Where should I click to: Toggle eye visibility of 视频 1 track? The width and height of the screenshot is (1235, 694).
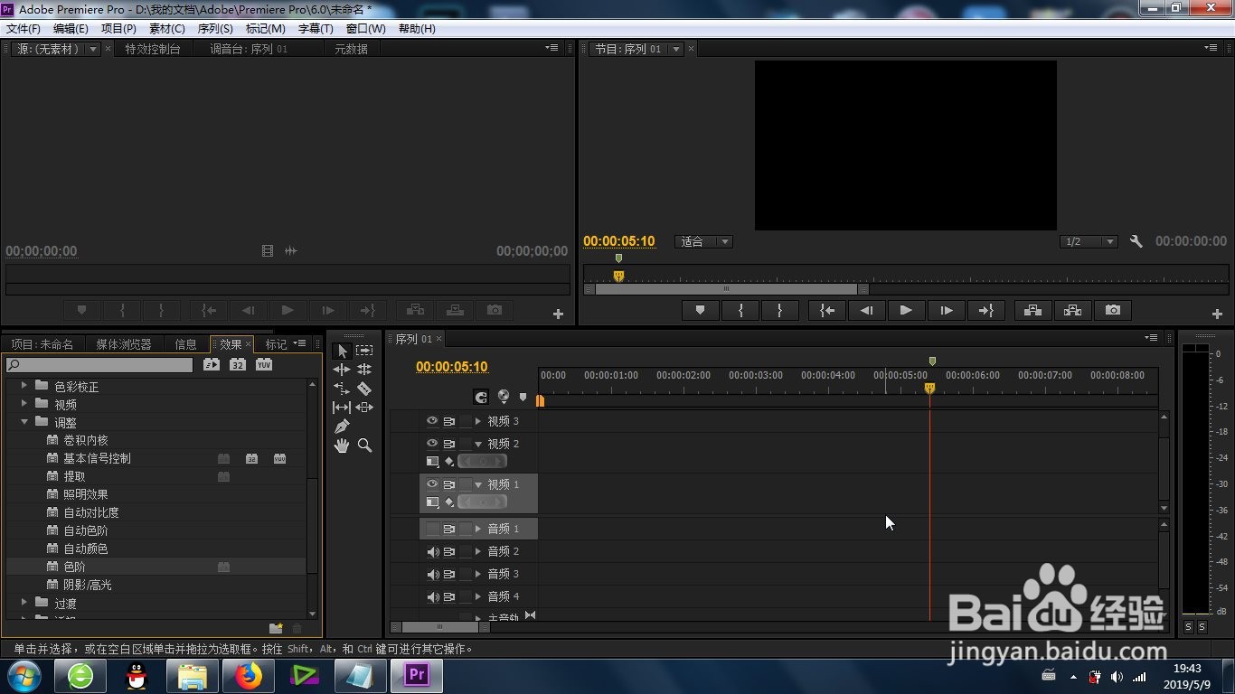click(x=432, y=484)
